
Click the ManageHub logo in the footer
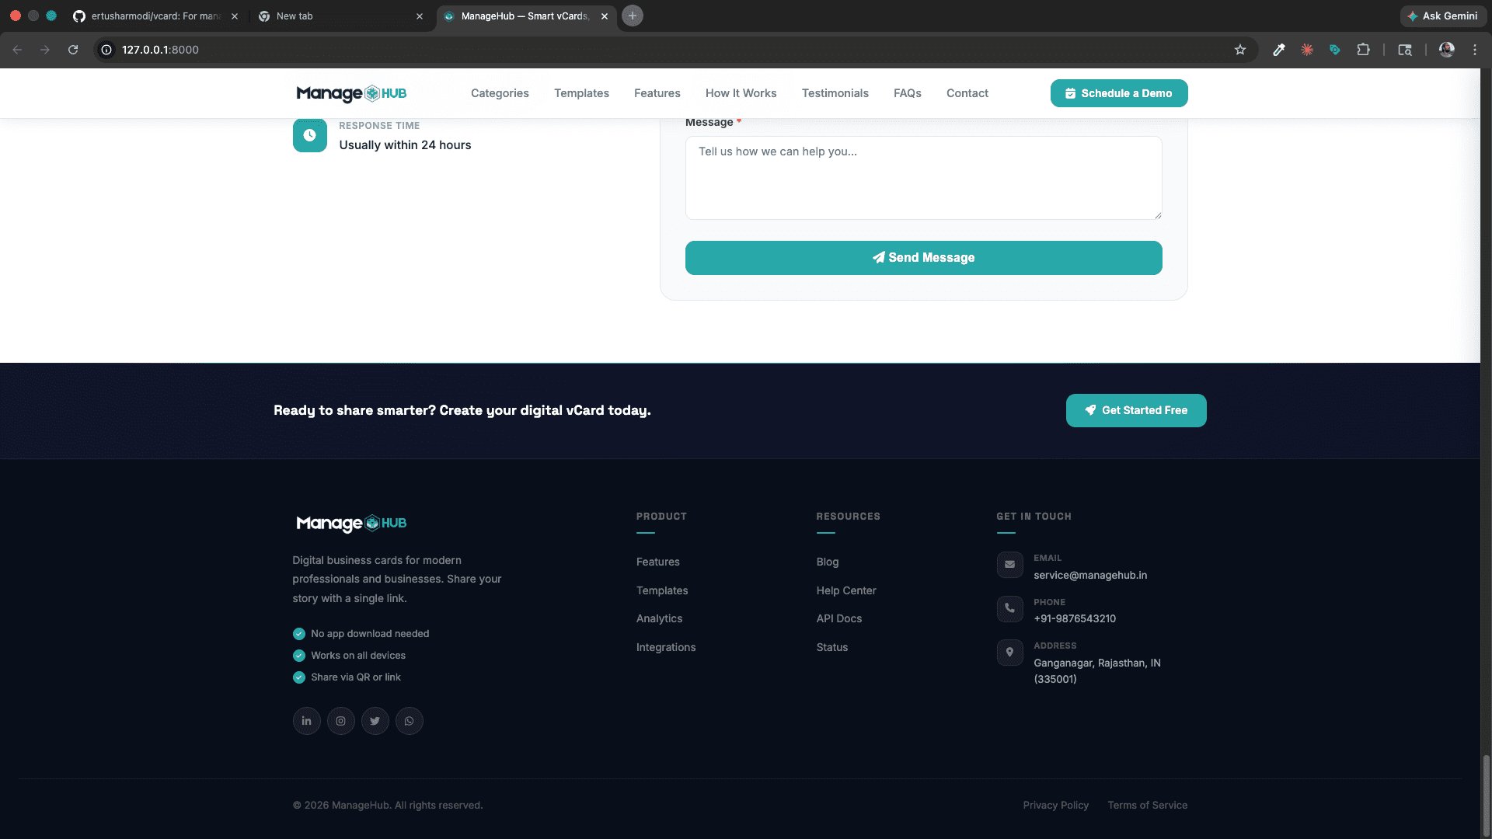(351, 523)
